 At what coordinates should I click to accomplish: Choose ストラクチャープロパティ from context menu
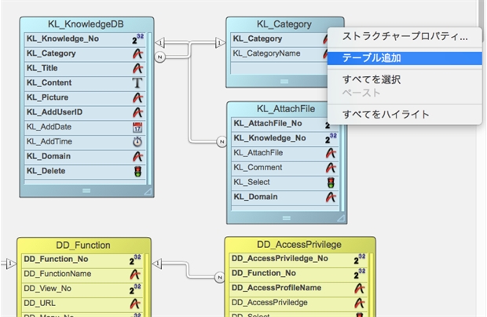(x=405, y=37)
